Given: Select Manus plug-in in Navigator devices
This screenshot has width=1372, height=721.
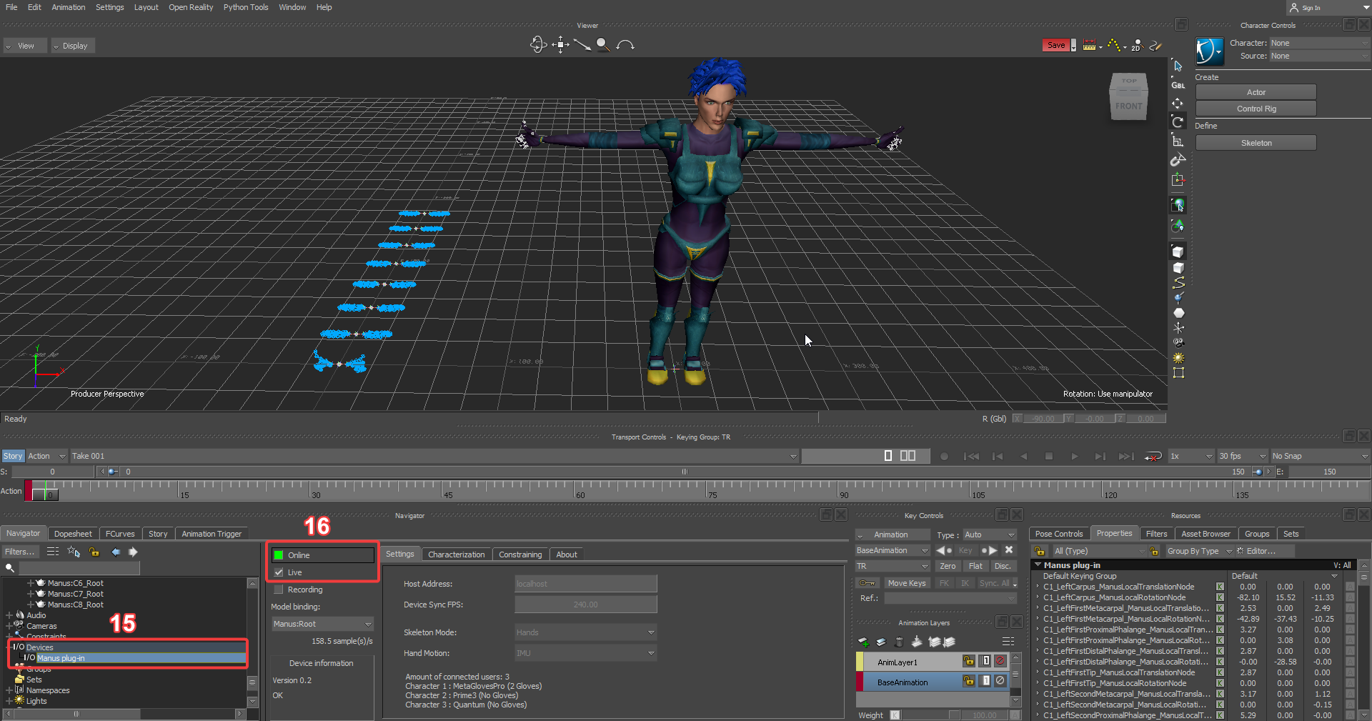Looking at the screenshot, I should coord(61,658).
